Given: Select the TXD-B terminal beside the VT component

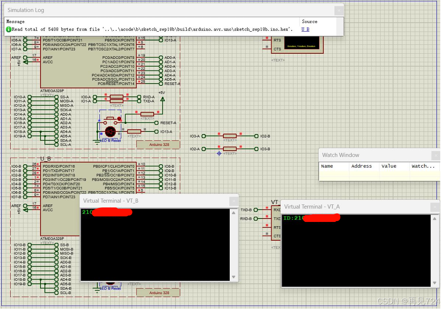Looking at the screenshot, I should 256,210.
